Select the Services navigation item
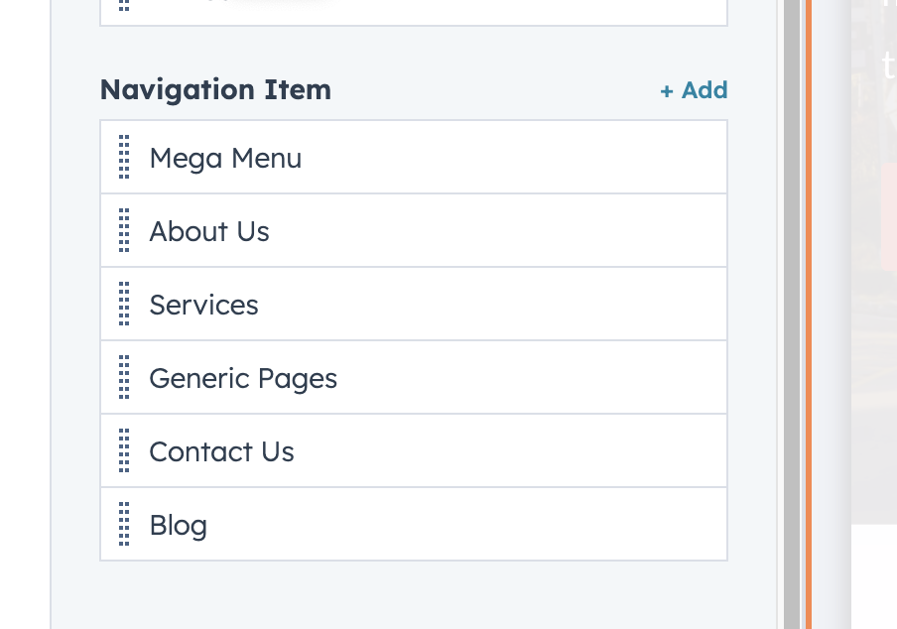The image size is (897, 629). point(203,305)
